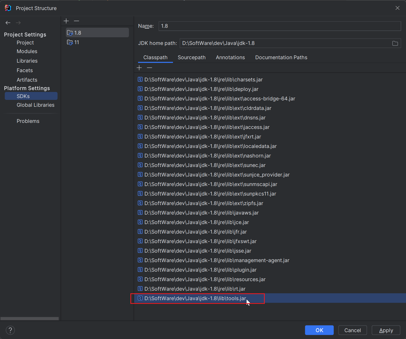
Task: Remove classpath entry with minus icon
Action: (x=149, y=68)
